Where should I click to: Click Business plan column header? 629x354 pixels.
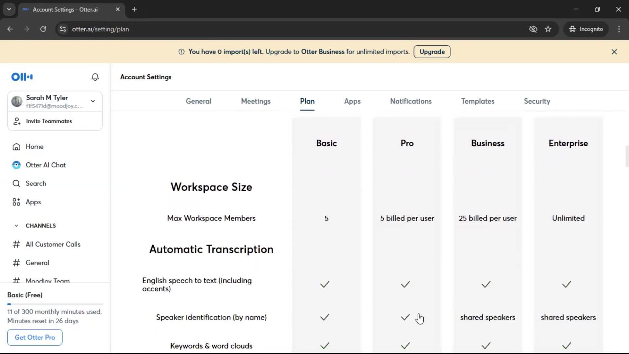pyautogui.click(x=487, y=143)
